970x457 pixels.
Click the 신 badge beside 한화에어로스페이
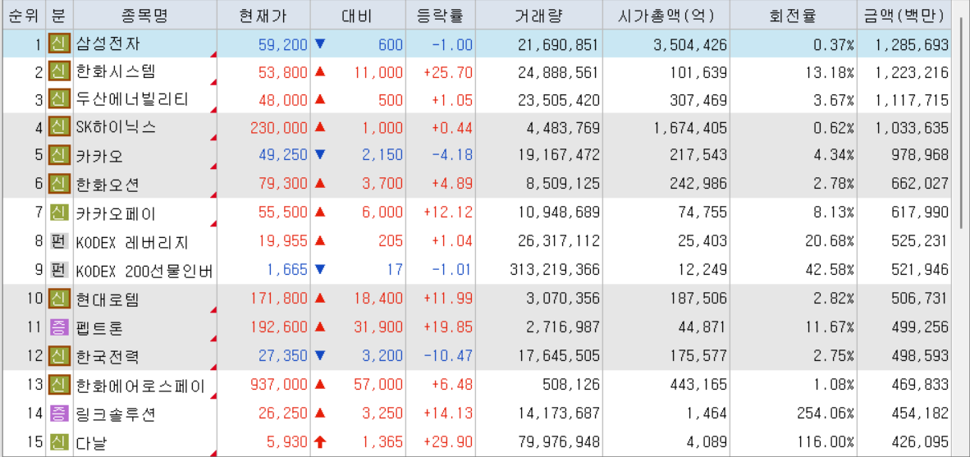tap(59, 385)
